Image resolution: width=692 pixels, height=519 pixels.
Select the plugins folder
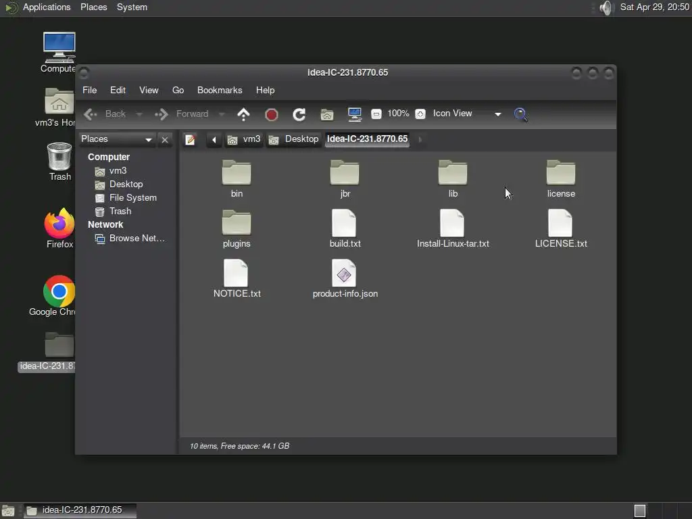237,228
